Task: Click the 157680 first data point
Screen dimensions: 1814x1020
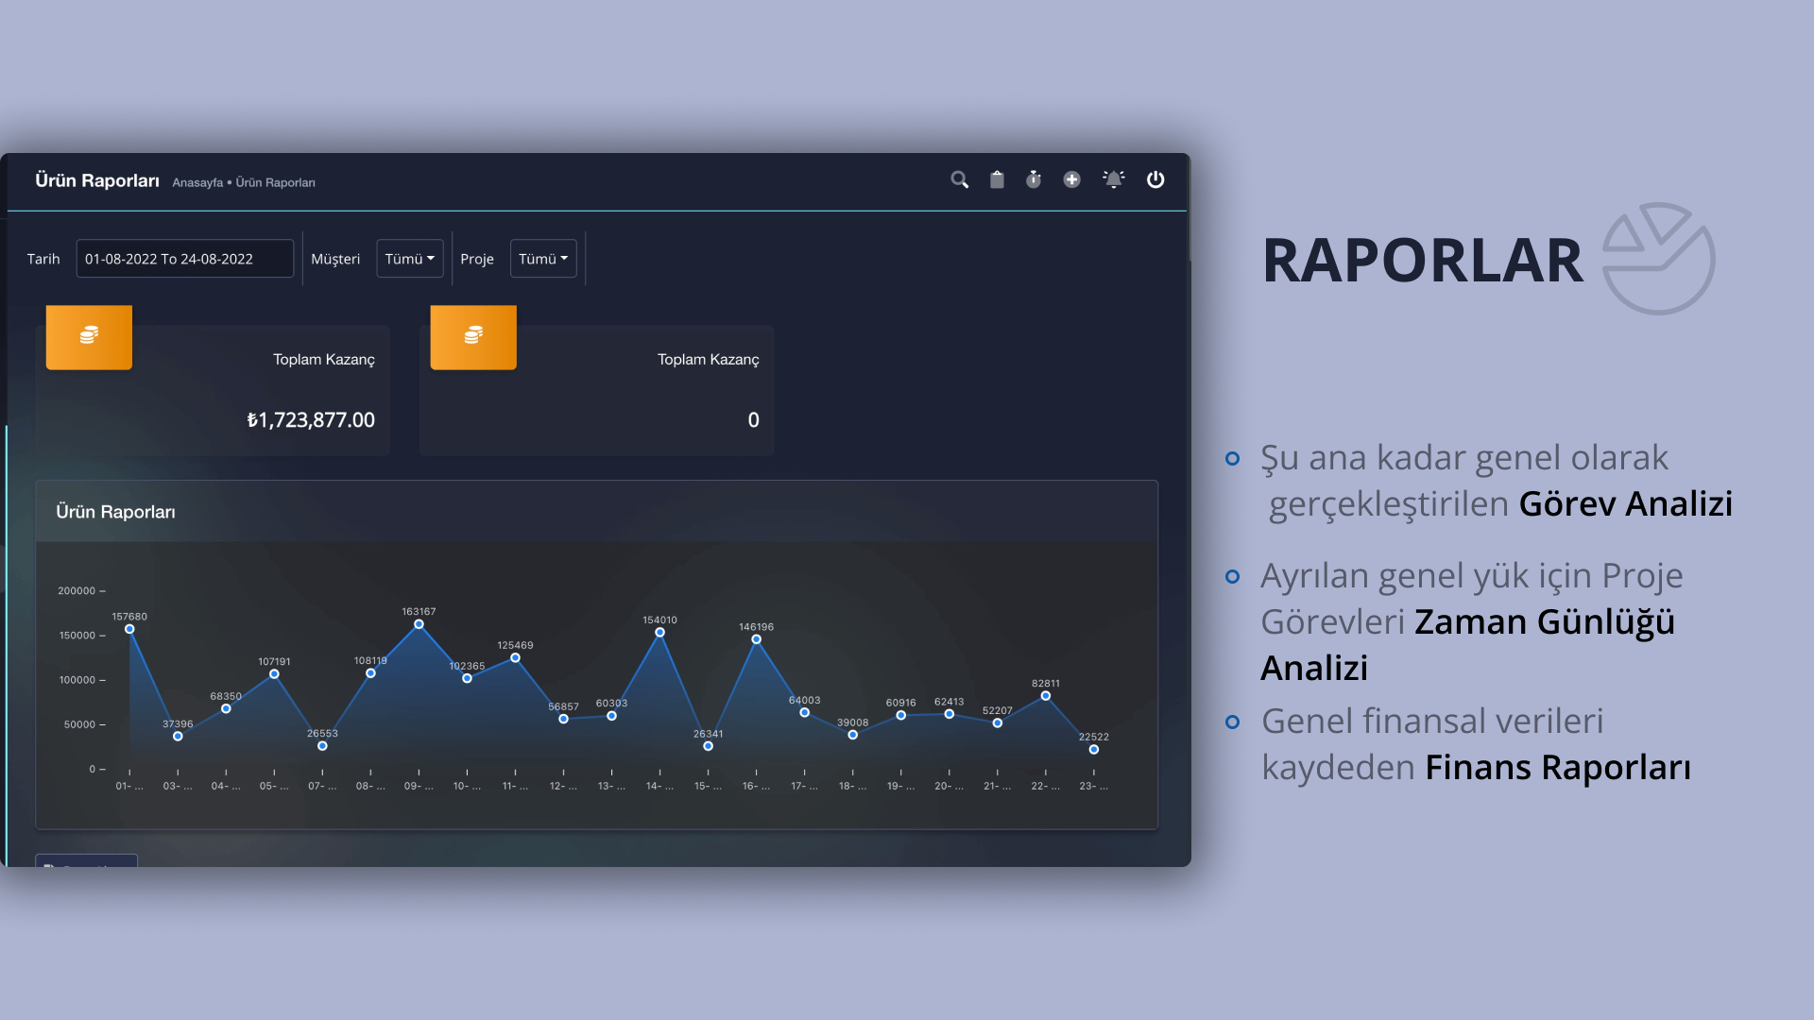Action: [x=129, y=629]
